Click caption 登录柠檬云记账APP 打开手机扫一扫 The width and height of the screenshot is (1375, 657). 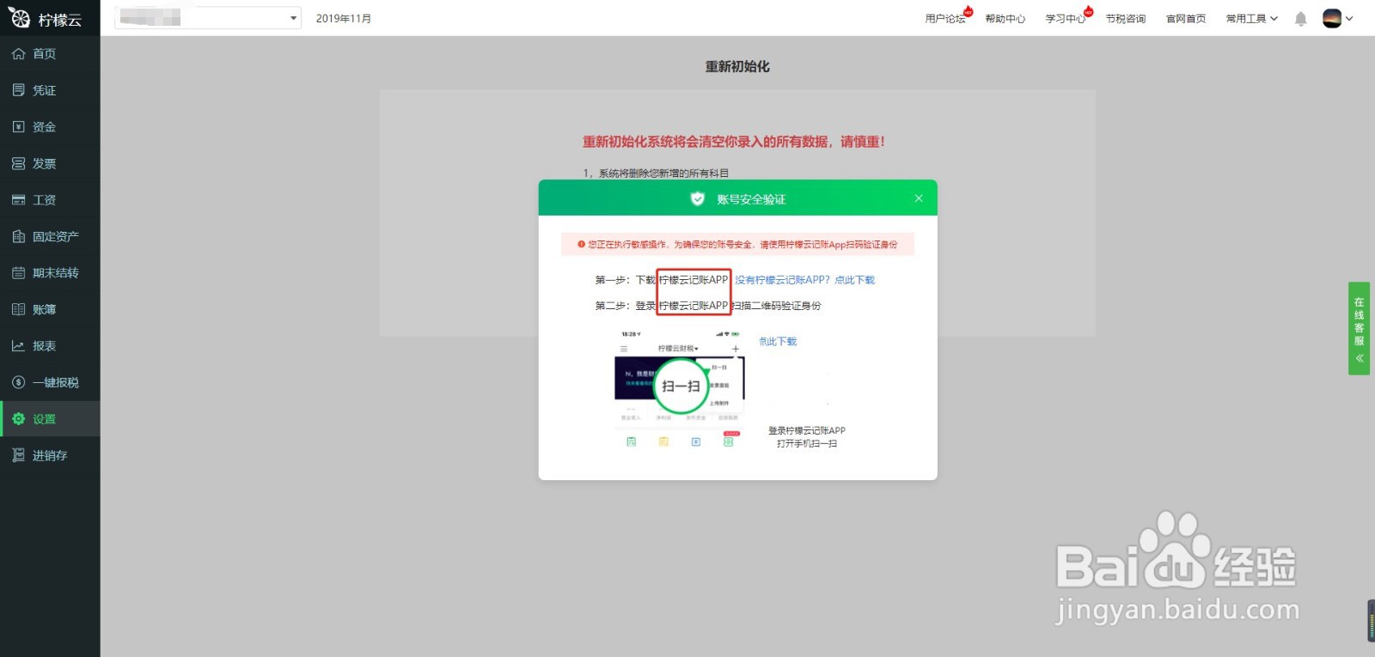pyautogui.click(x=807, y=437)
